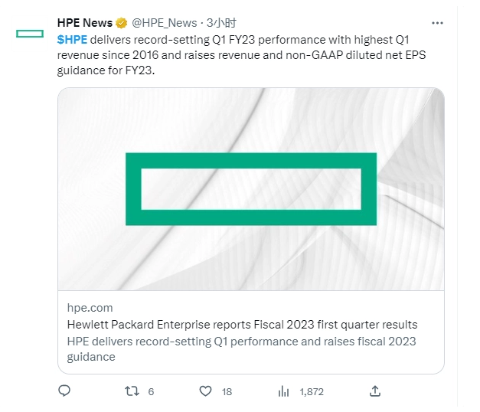
Task: Like the tweet with the heart icon
Action: coord(205,391)
